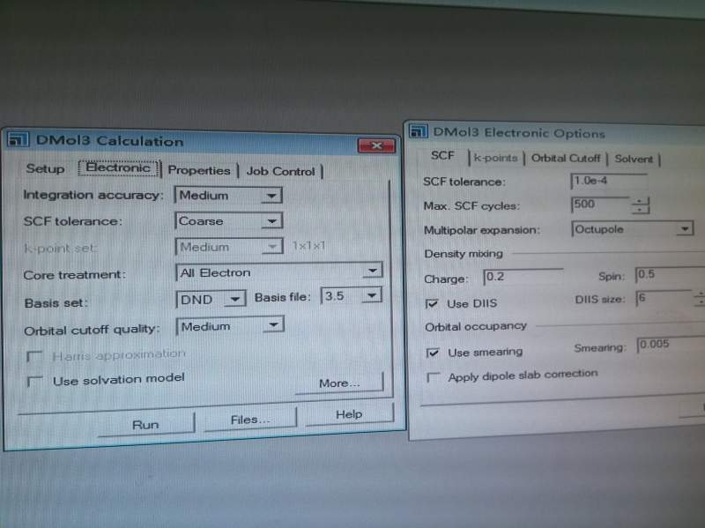
Task: Toggle the Harris approximation checkbox
Action: [x=34, y=357]
